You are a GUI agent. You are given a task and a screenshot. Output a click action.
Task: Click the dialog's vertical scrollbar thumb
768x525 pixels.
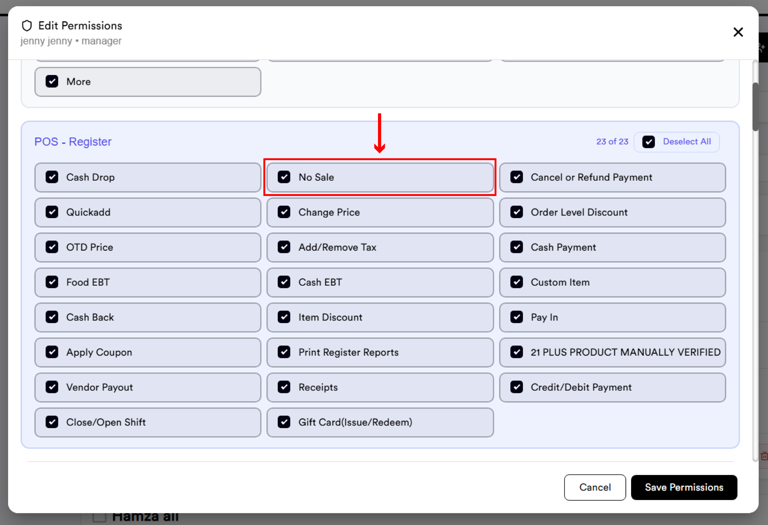coord(755,107)
